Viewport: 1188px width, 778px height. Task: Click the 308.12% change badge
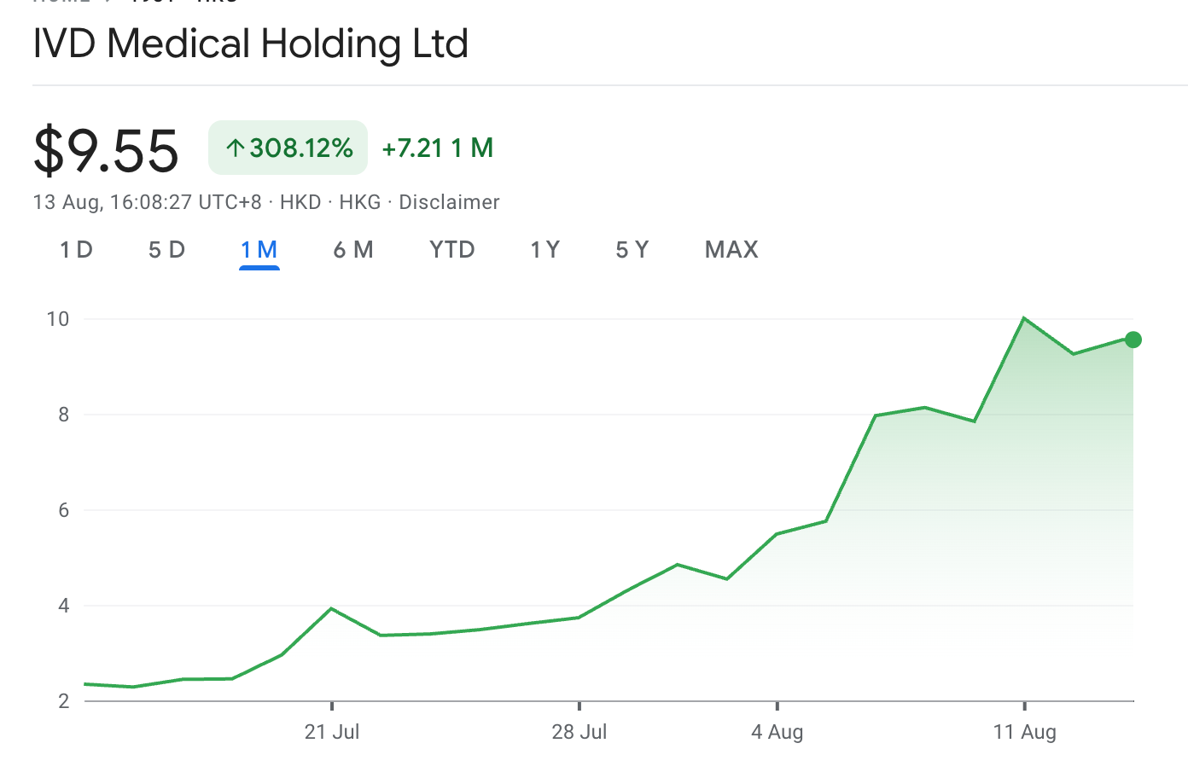pyautogui.click(x=288, y=148)
